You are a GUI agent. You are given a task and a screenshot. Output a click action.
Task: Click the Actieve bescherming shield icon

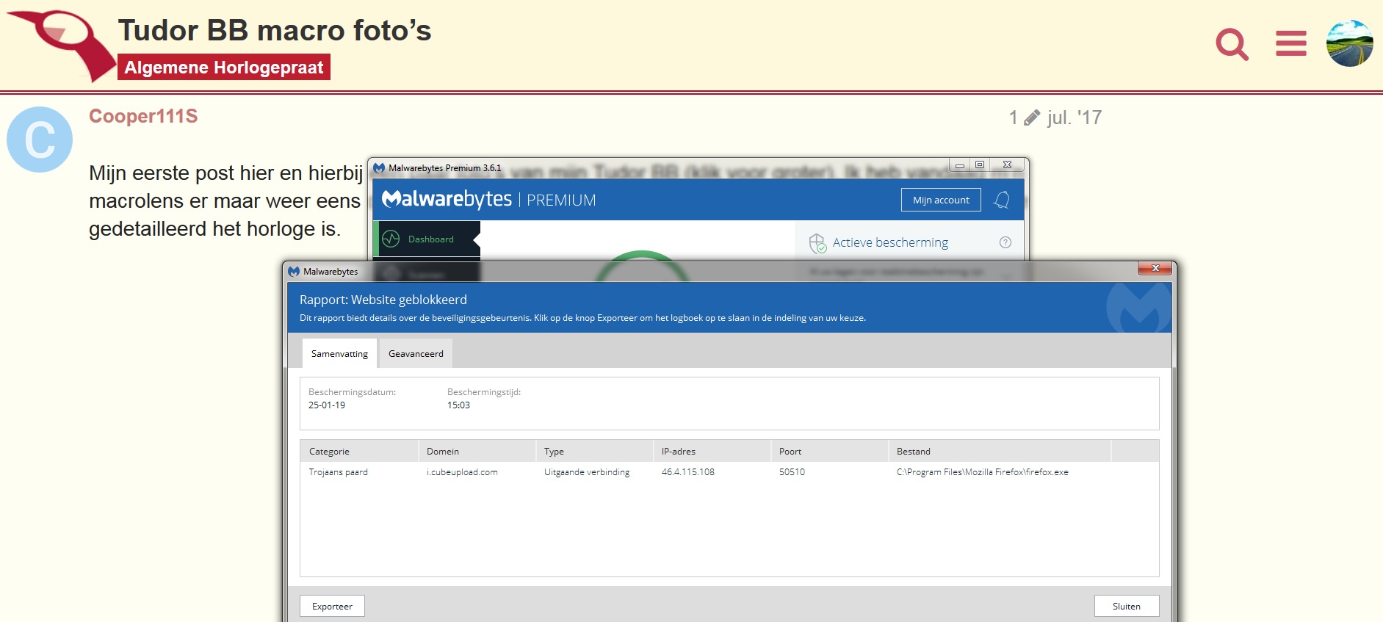[x=817, y=242]
